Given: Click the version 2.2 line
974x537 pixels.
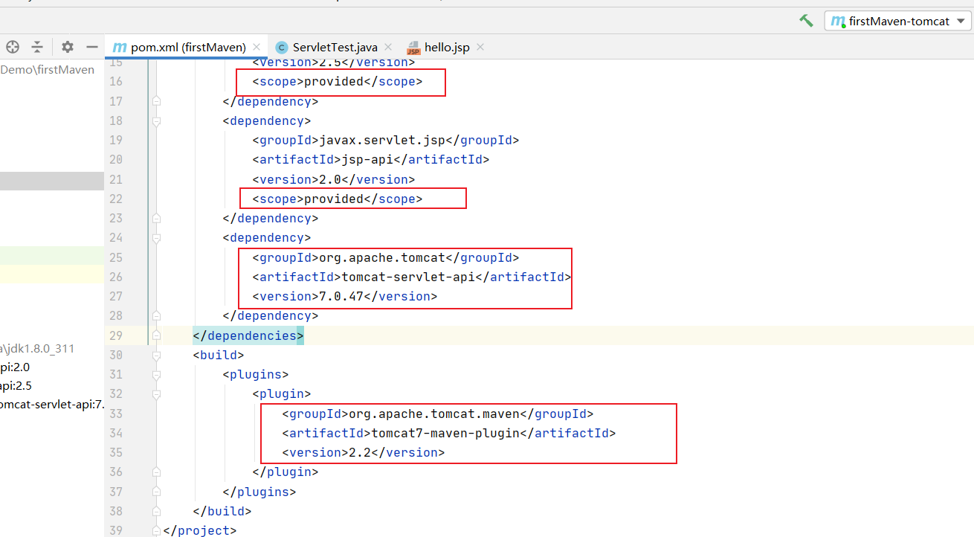Looking at the screenshot, I should pos(363,452).
